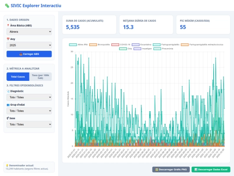
Task: Toggle the Escarlatina legend series
Action: [x=141, y=45]
